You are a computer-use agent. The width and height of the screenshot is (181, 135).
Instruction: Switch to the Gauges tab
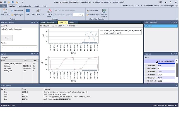[x=72, y=22]
